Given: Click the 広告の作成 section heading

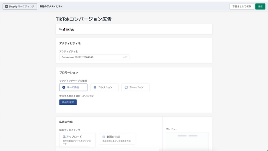Looking at the screenshot, I should [66, 122].
